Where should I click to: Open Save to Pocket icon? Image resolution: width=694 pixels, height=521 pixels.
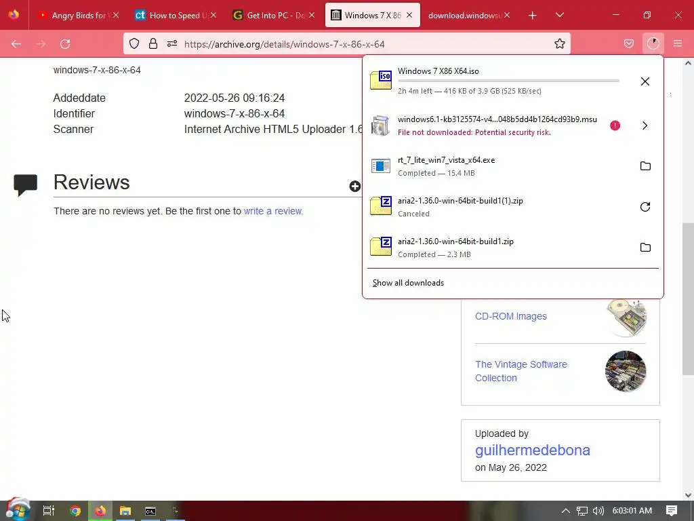click(x=628, y=43)
